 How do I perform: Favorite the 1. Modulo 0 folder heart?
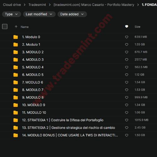click(x=127, y=37)
